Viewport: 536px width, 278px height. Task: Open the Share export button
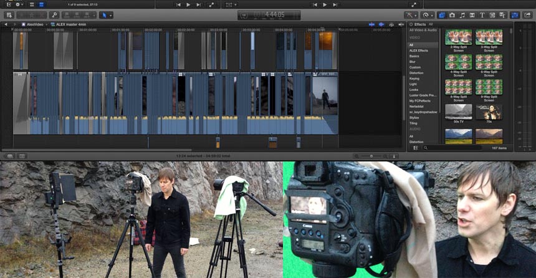(x=529, y=14)
